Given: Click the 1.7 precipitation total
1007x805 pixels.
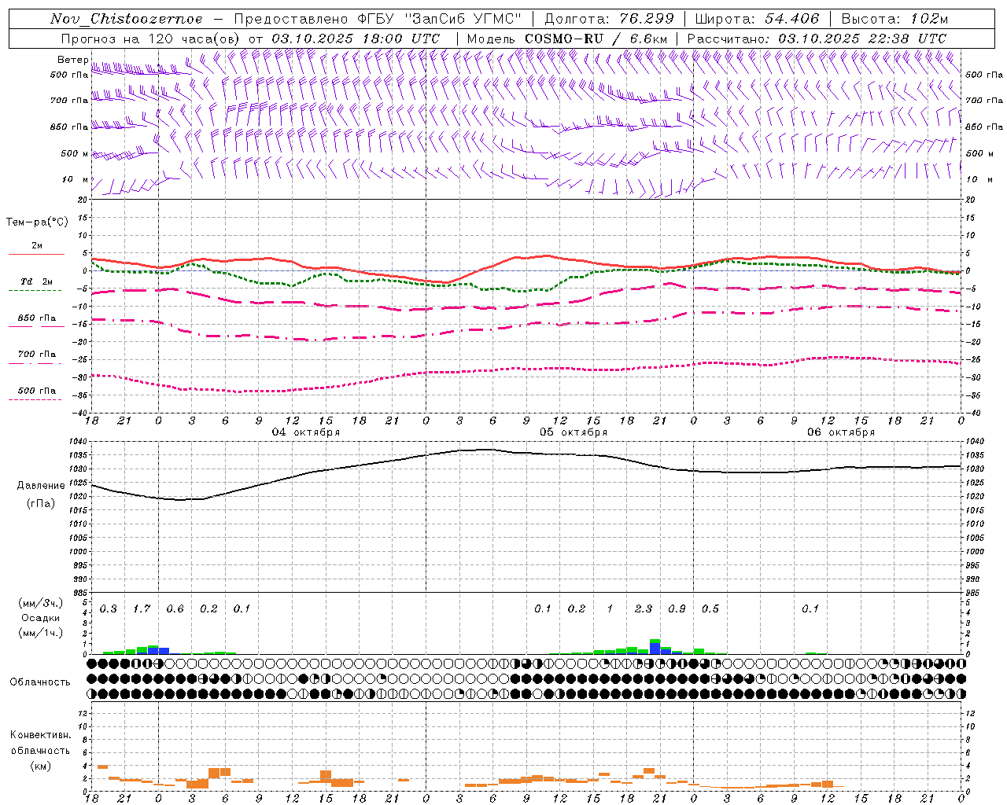Looking at the screenshot, I should click(x=142, y=609).
